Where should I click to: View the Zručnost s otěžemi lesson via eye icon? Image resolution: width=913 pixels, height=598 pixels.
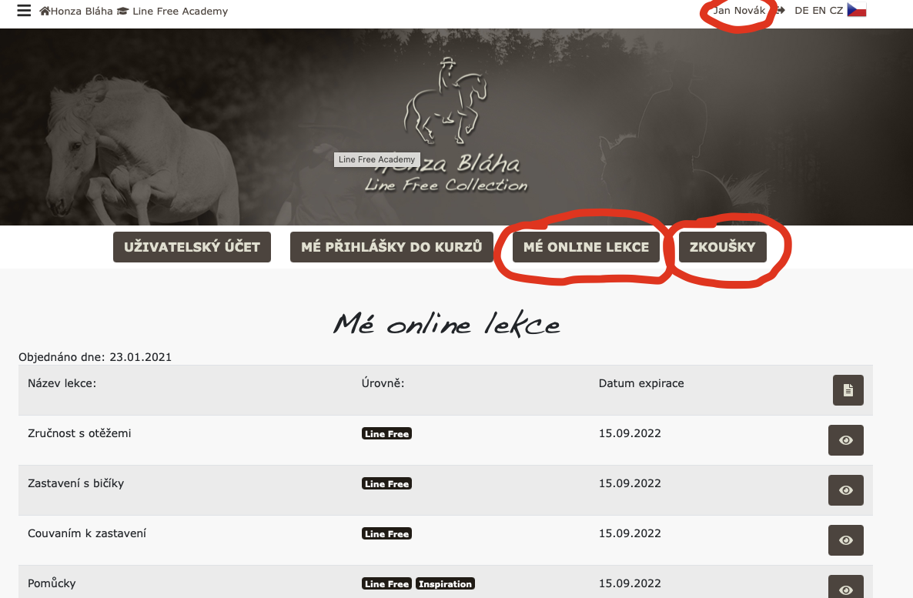coord(845,440)
